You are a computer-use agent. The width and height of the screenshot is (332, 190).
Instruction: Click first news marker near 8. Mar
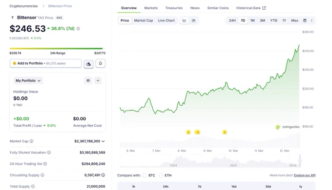pyautogui.click(x=188, y=133)
